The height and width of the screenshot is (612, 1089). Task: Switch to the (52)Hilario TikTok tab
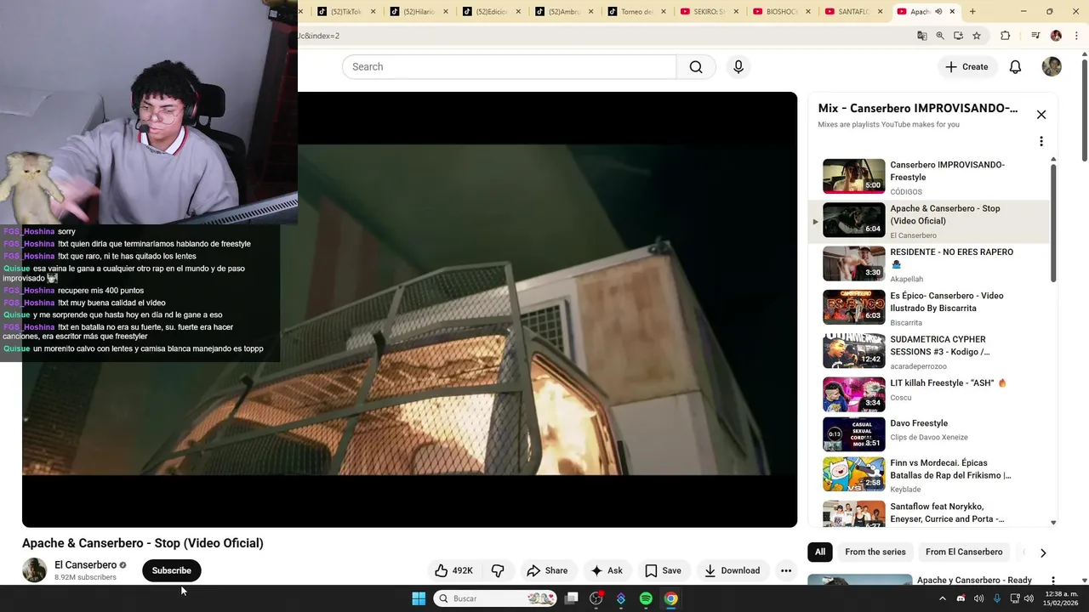tap(419, 12)
